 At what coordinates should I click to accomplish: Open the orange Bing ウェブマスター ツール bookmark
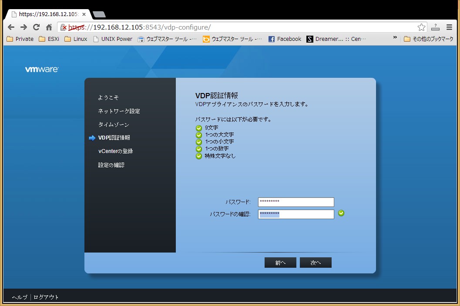click(x=232, y=39)
